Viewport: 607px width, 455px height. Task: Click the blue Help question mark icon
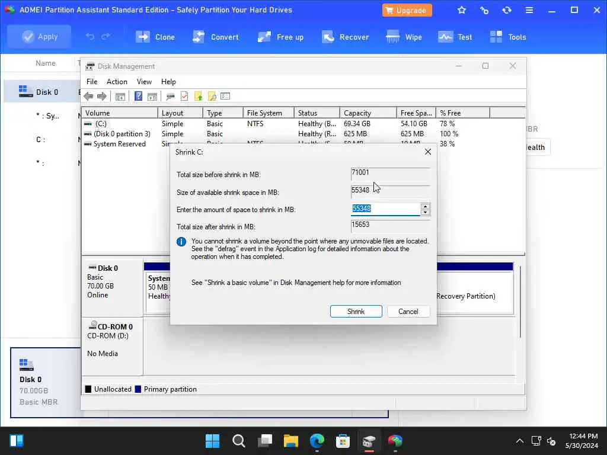pos(138,96)
